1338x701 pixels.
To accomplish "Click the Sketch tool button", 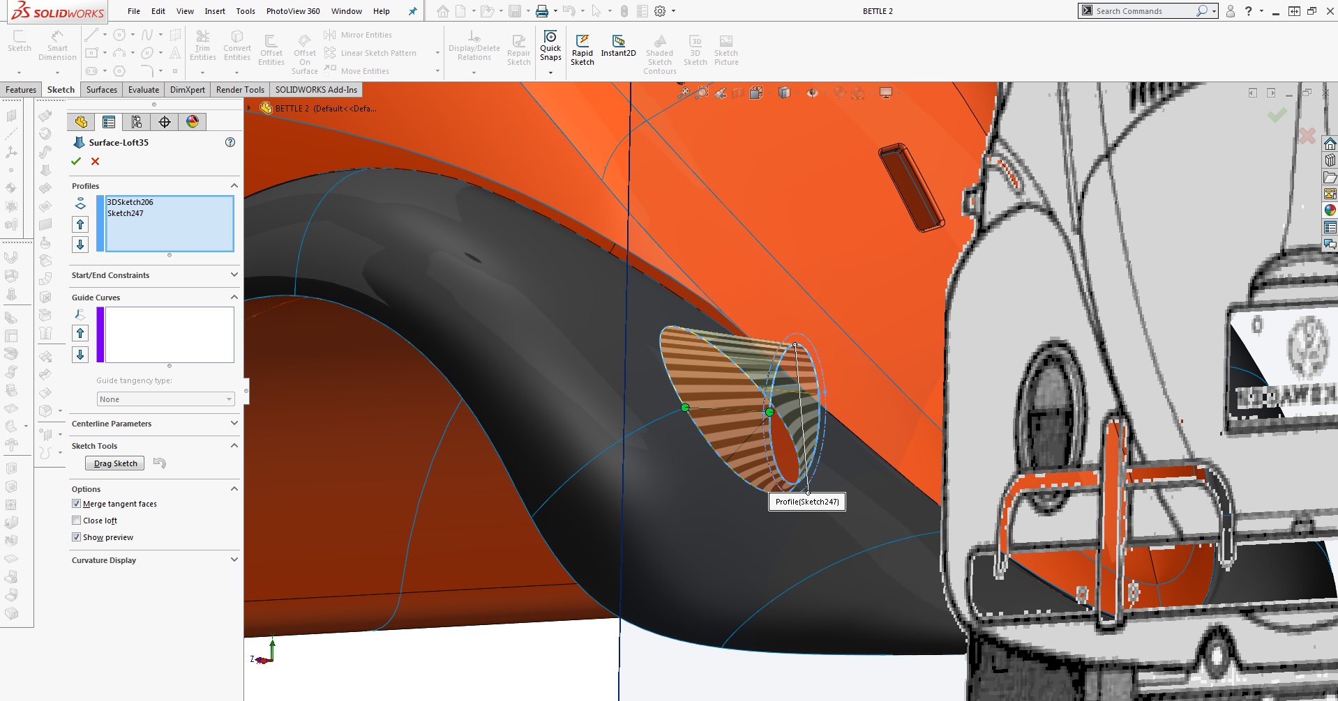I will [19, 42].
